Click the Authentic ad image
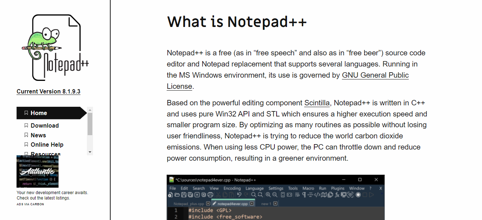The image size is (482, 220). 38,171
